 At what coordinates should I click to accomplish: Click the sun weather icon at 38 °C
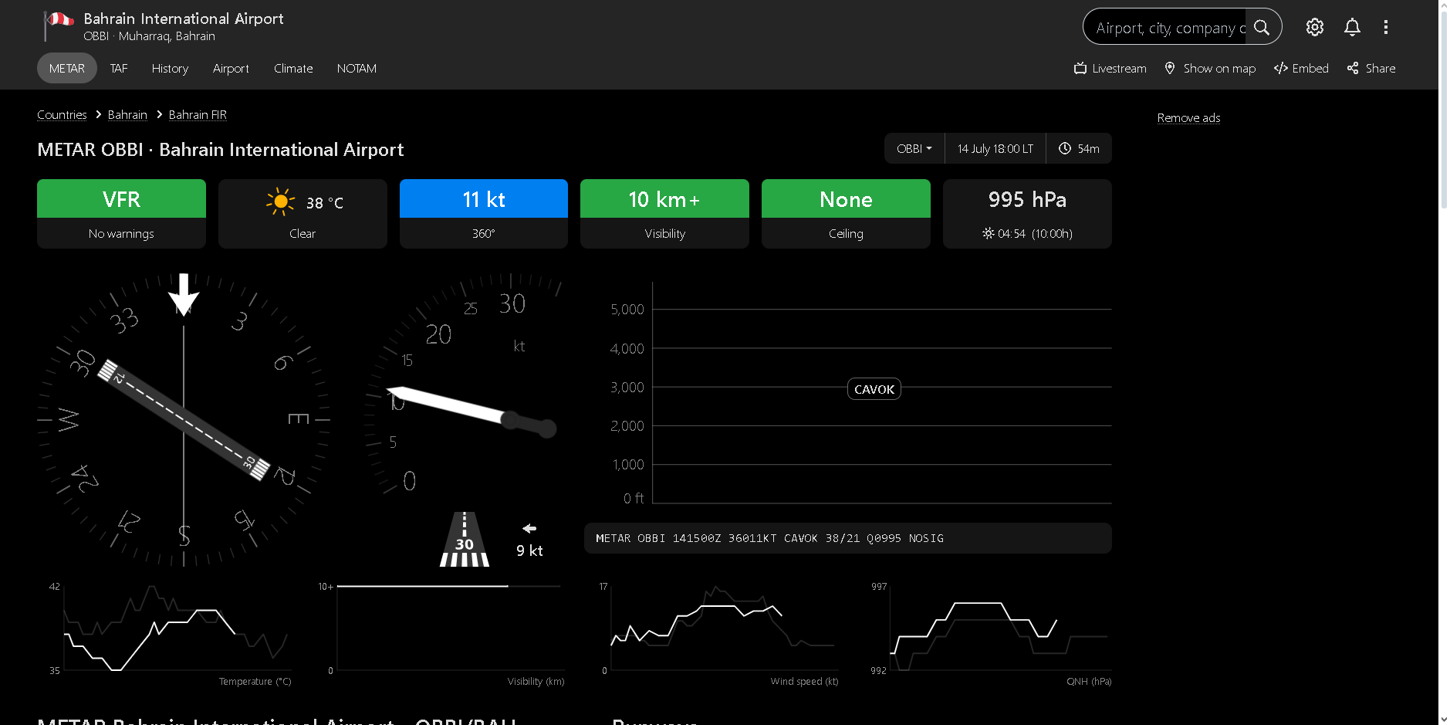coord(281,202)
